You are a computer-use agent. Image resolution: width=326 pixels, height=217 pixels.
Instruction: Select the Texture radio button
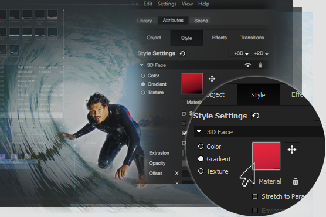(x=143, y=93)
